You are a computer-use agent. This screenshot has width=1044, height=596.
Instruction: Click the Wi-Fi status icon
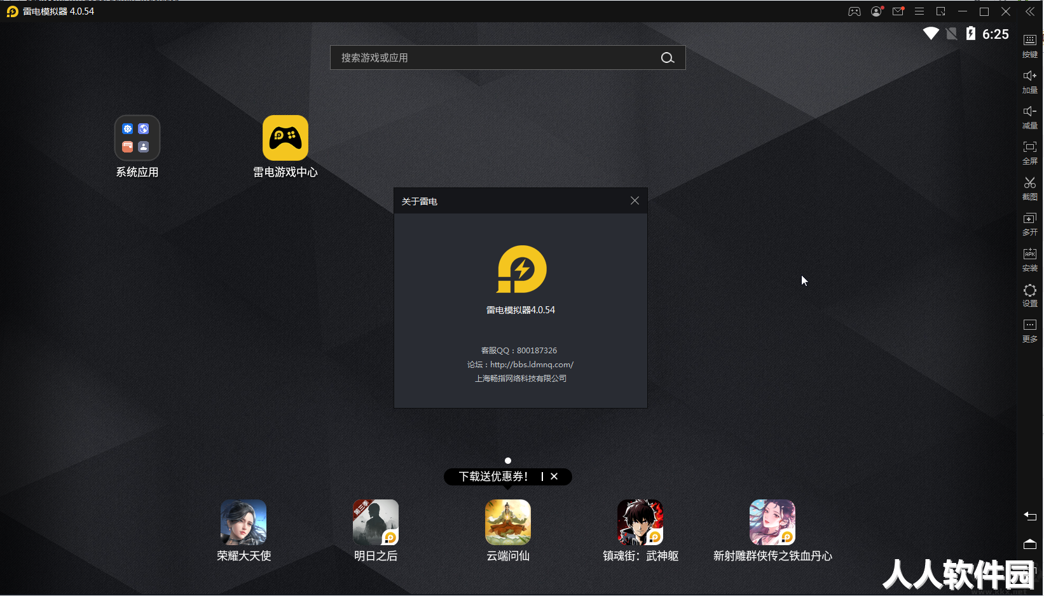(931, 34)
